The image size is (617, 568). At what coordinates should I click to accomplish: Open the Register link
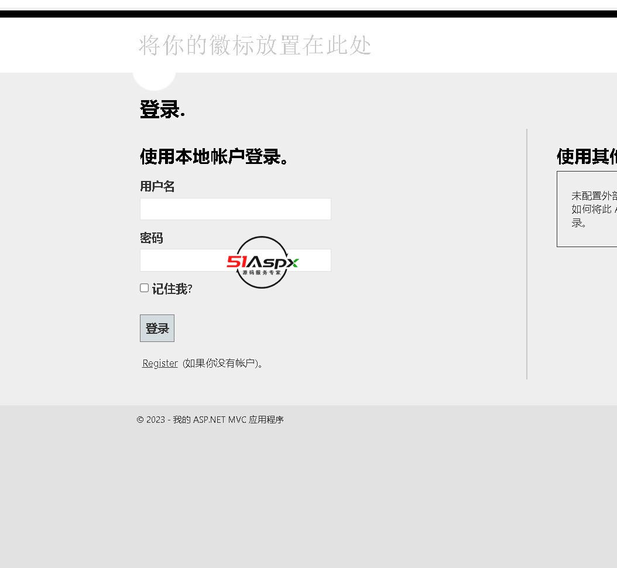[x=160, y=363]
